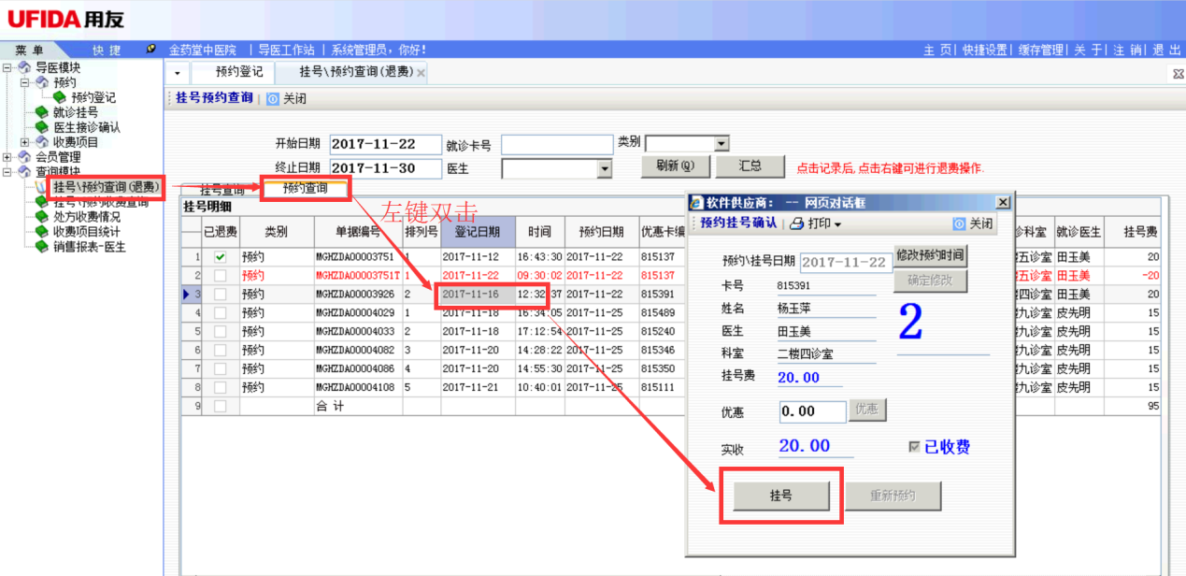Close the 挂号\预约查询(退费) tab with its x

click(421, 72)
